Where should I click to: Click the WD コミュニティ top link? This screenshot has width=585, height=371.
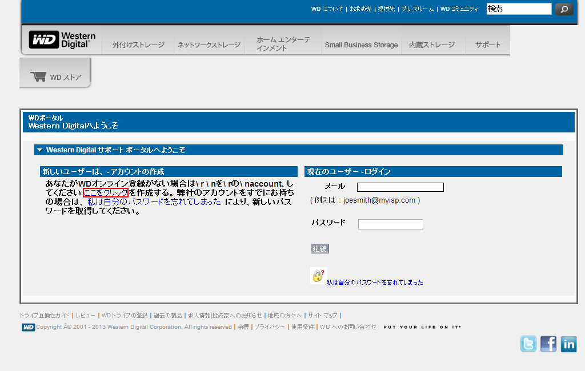tap(459, 9)
